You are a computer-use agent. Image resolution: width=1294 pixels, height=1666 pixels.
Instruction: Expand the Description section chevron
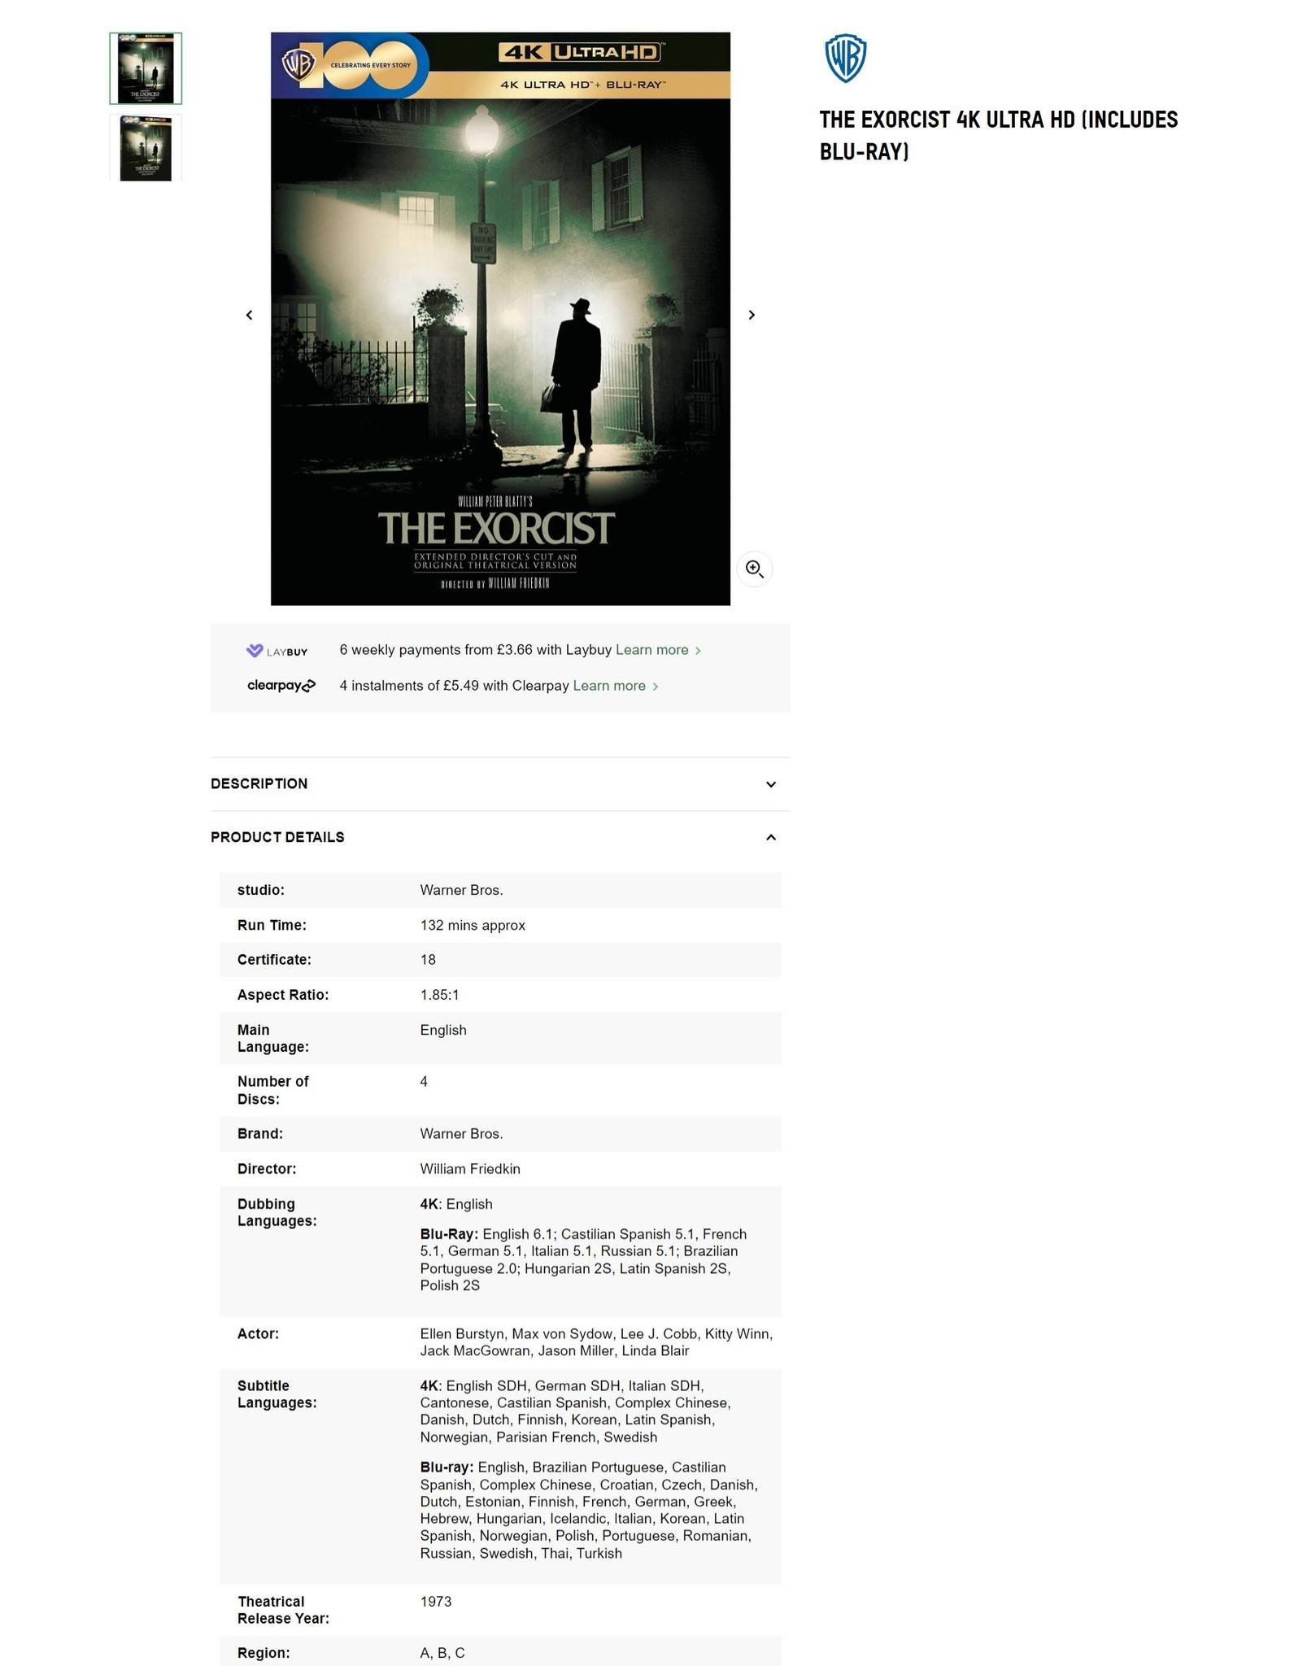(771, 784)
